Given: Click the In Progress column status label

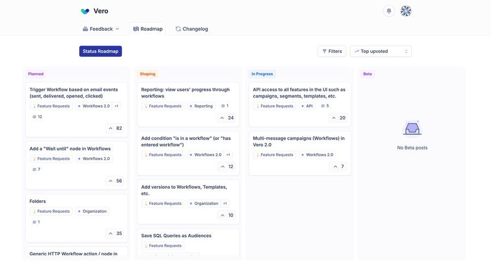Looking at the screenshot, I should coord(262,74).
